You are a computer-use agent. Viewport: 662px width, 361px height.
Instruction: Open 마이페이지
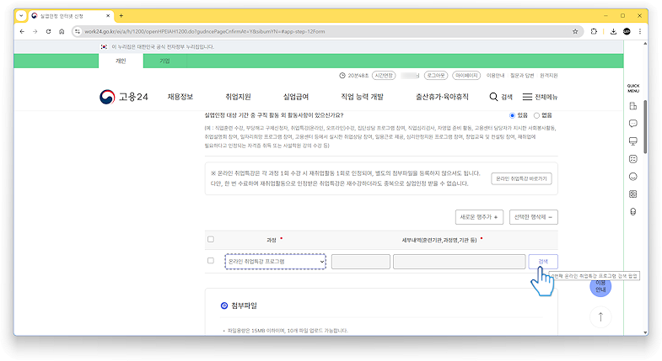click(x=466, y=76)
